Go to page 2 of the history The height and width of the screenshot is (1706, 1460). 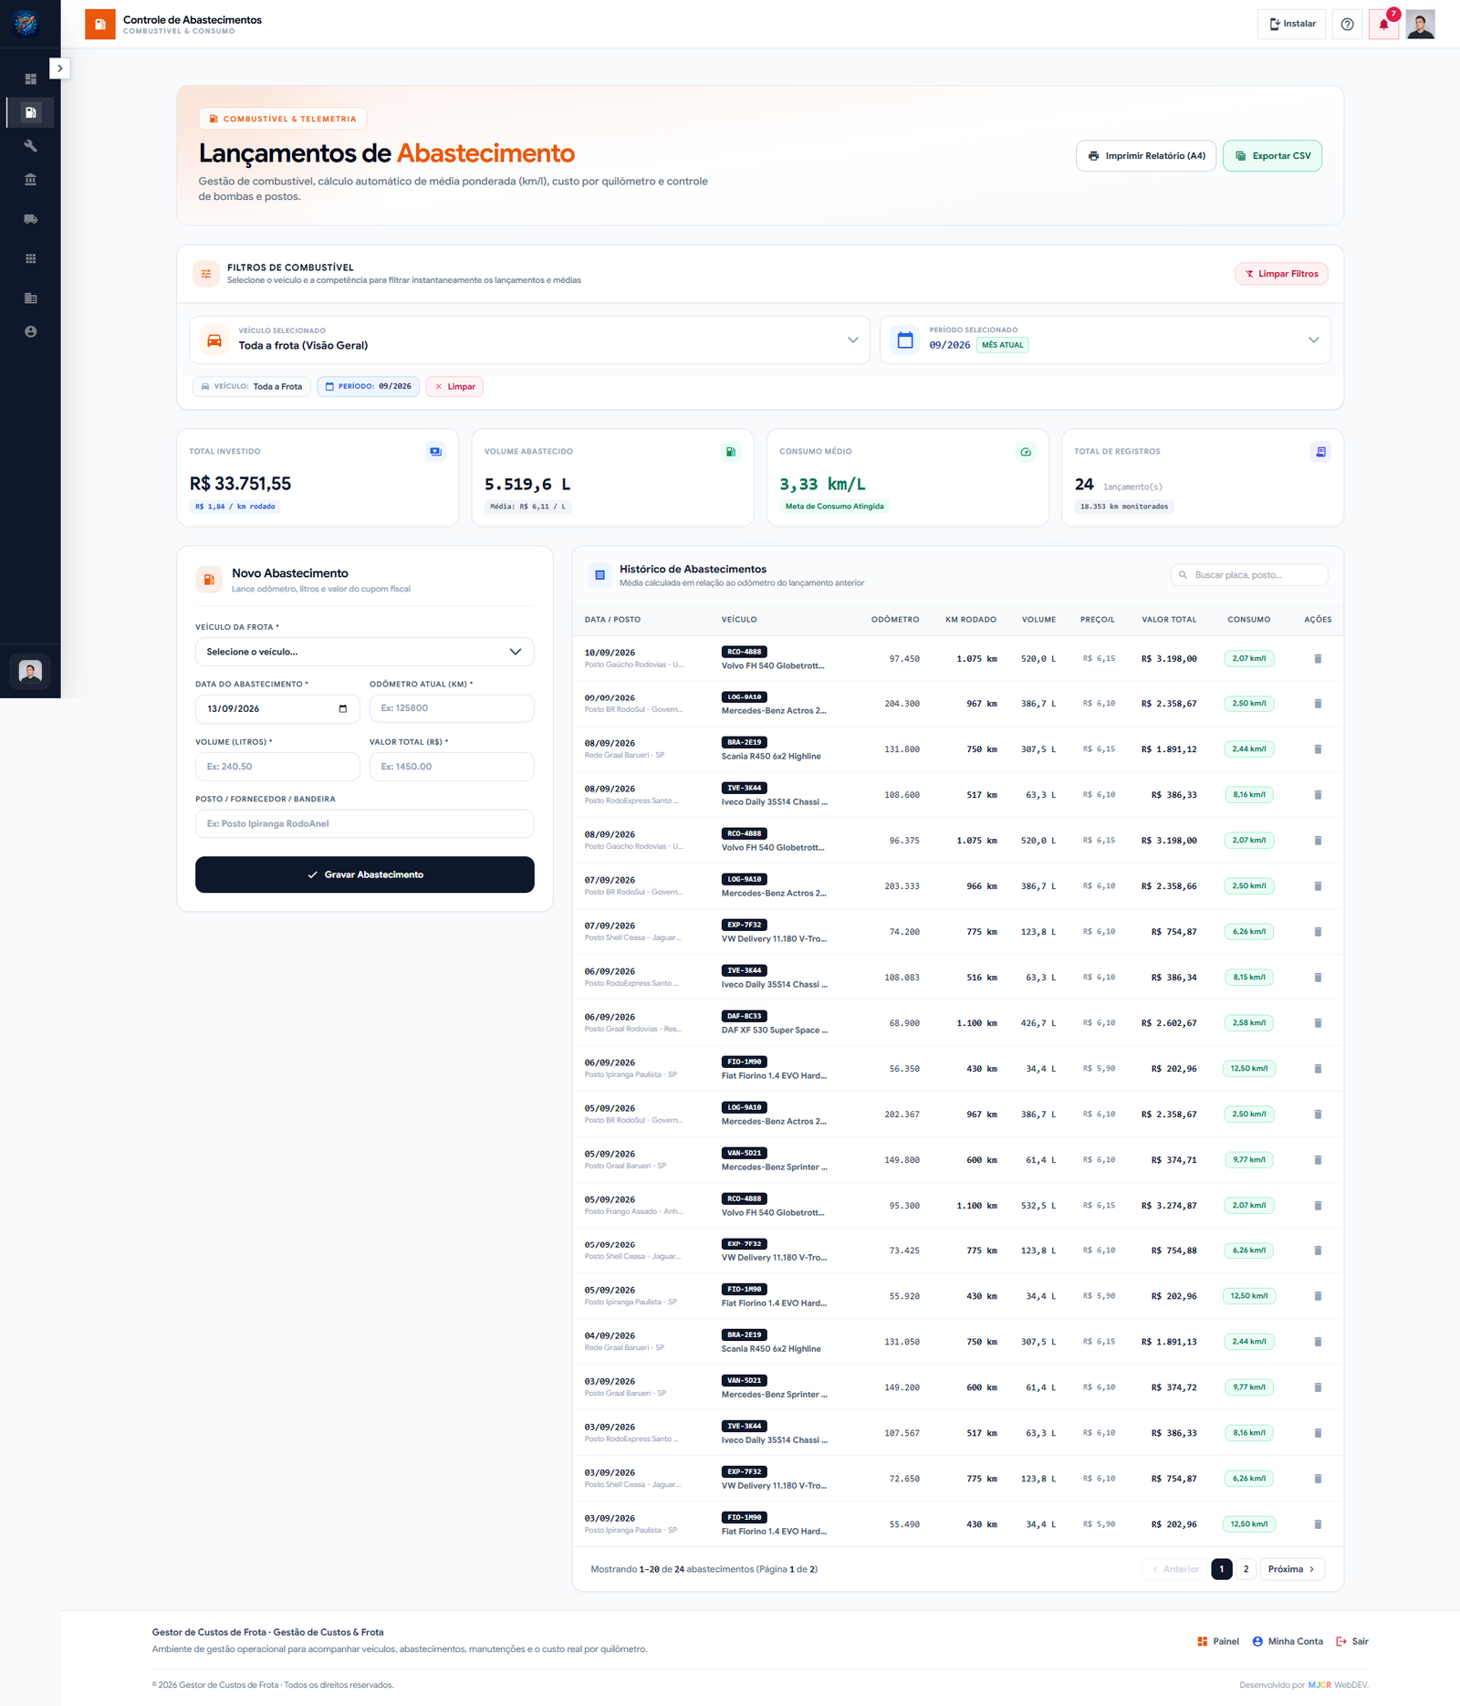(x=1246, y=1569)
